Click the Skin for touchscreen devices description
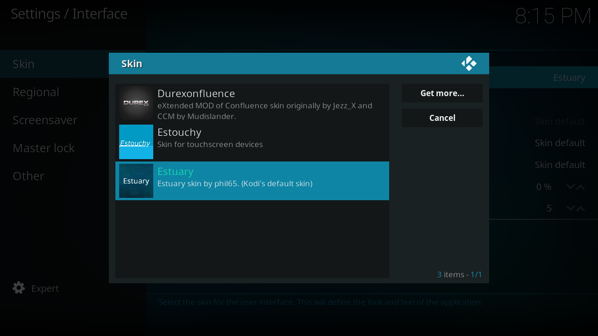The image size is (598, 336). (210, 145)
